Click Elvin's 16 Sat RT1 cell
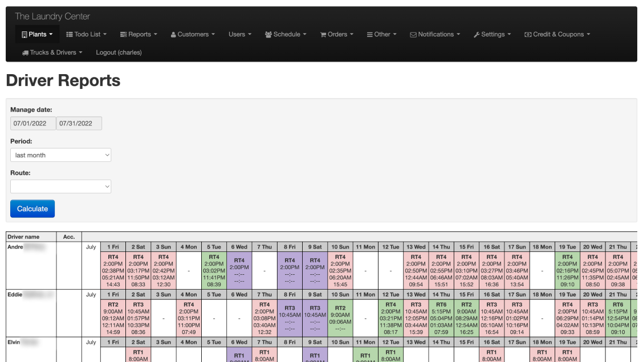This screenshot has height=362, width=643. click(x=492, y=355)
